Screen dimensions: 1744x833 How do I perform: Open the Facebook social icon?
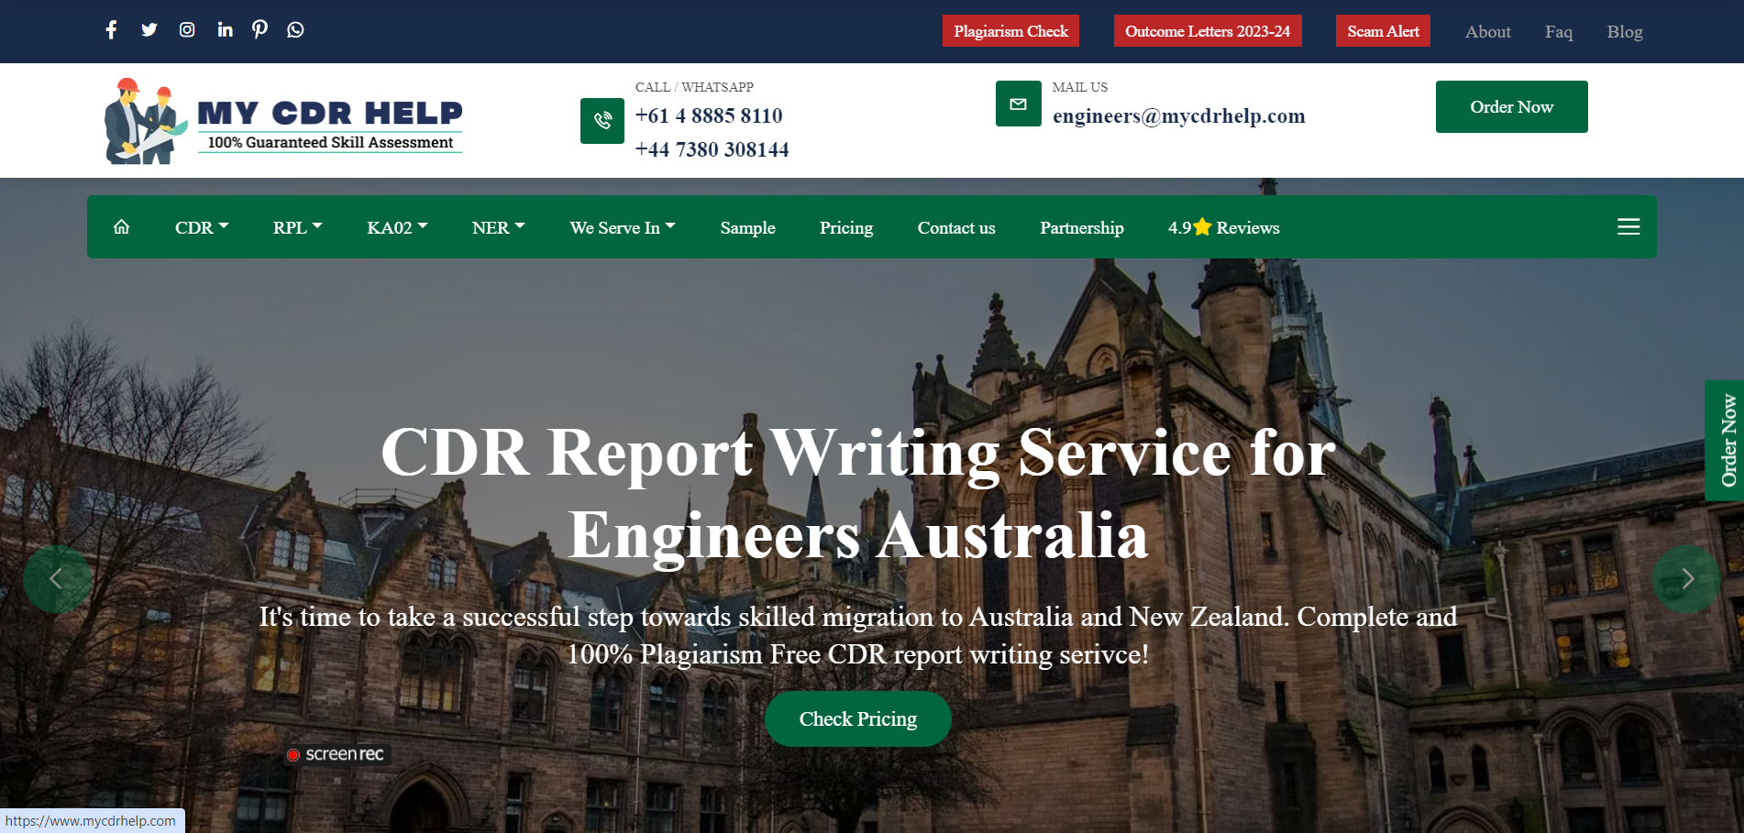[111, 30]
